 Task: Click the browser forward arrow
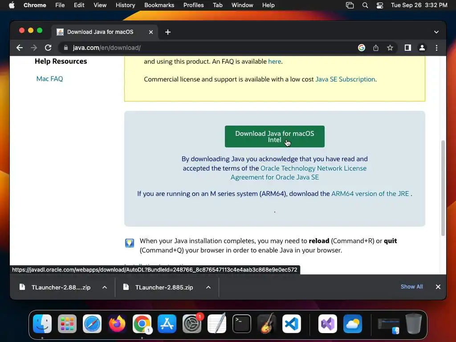pos(34,48)
